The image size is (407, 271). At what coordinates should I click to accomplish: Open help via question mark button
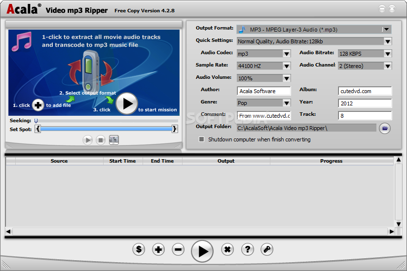[247, 249]
